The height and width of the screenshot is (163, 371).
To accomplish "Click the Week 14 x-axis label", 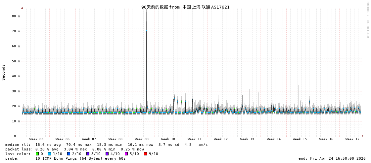I will coord(273,139).
